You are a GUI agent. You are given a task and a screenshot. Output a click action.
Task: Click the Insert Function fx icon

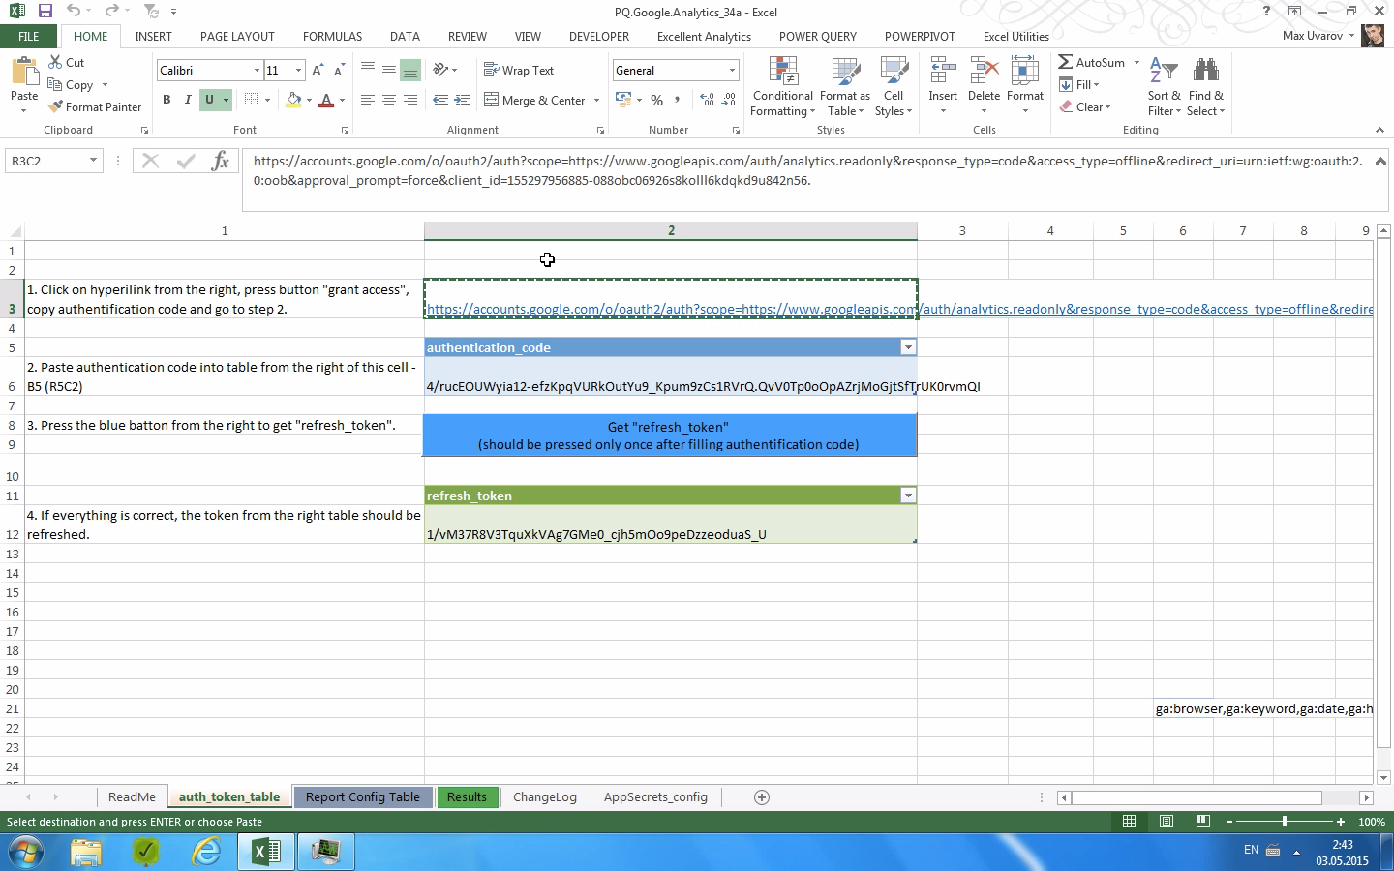click(x=220, y=161)
